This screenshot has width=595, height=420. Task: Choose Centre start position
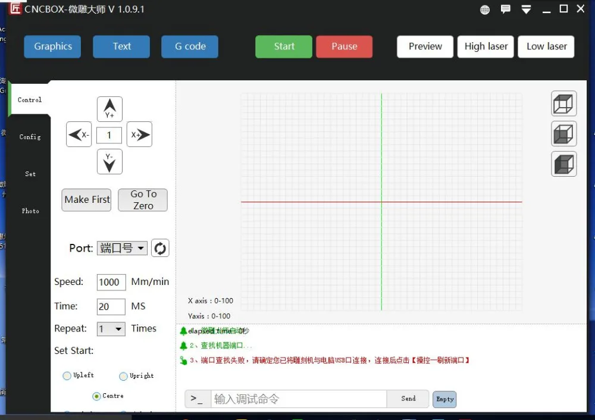point(96,396)
